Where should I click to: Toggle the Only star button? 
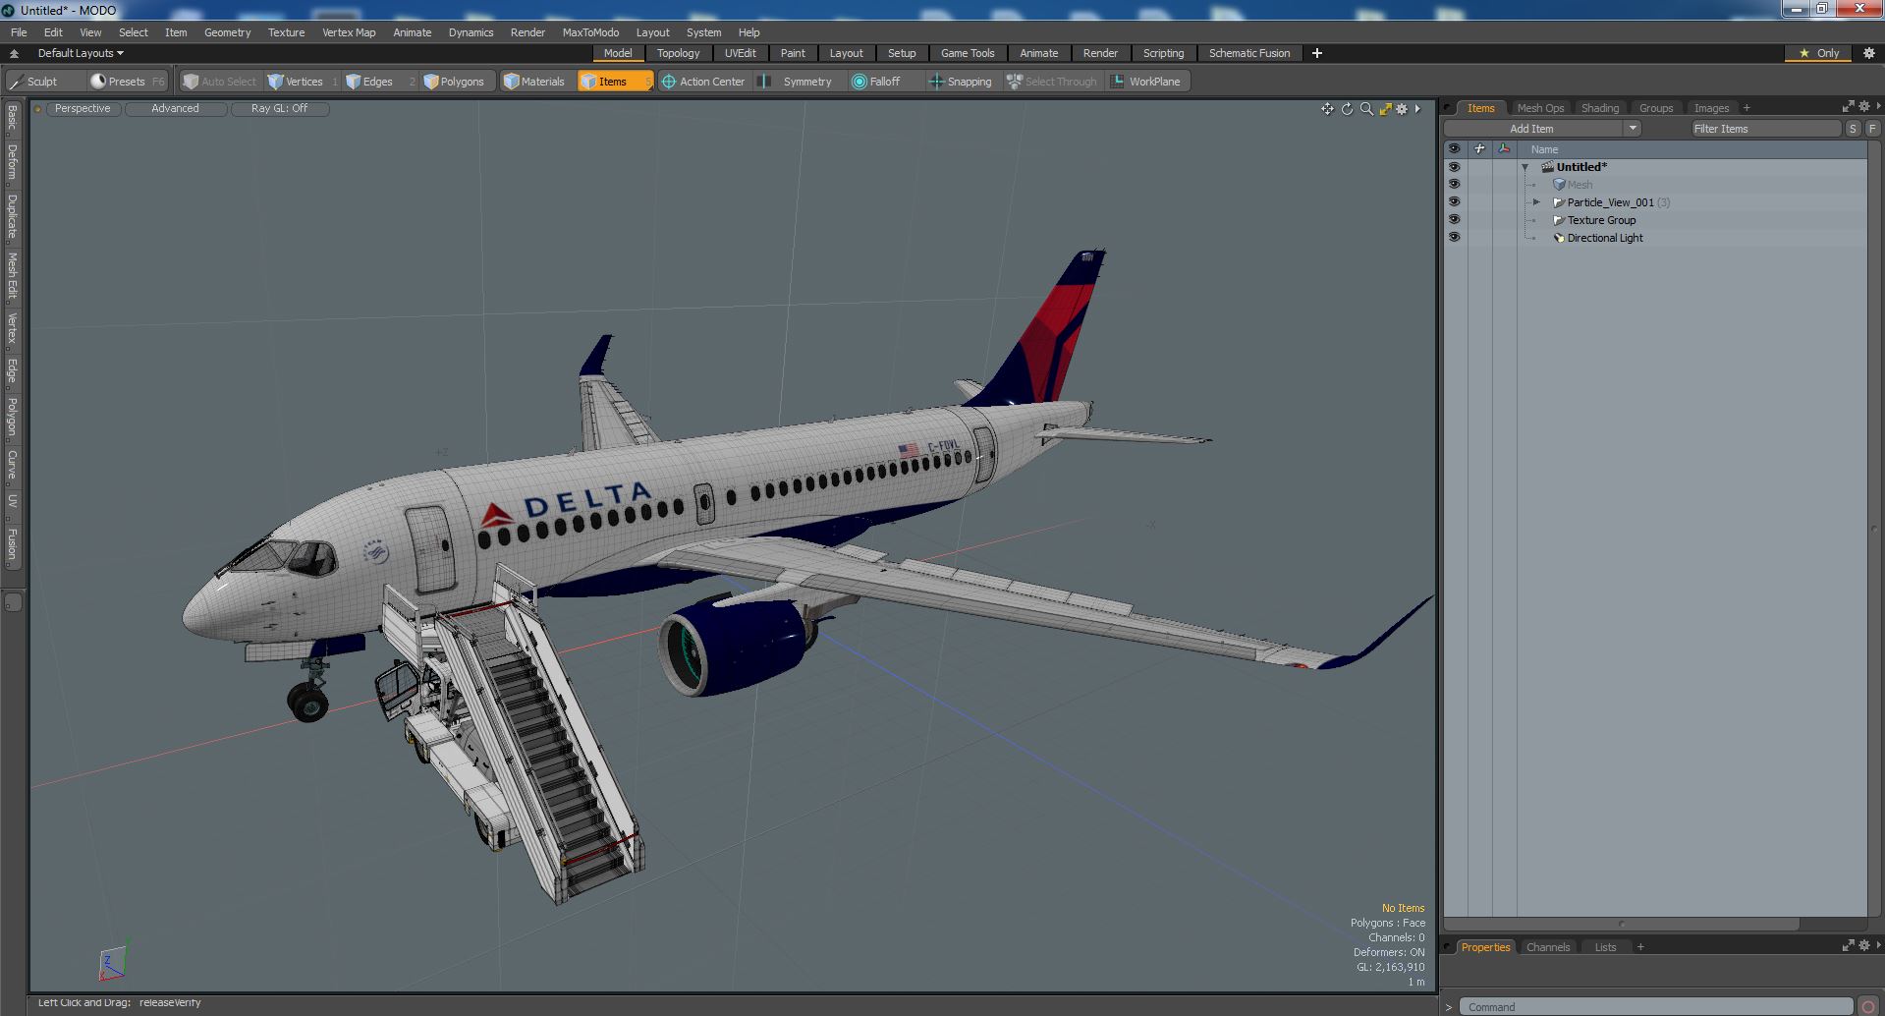[x=1819, y=53]
